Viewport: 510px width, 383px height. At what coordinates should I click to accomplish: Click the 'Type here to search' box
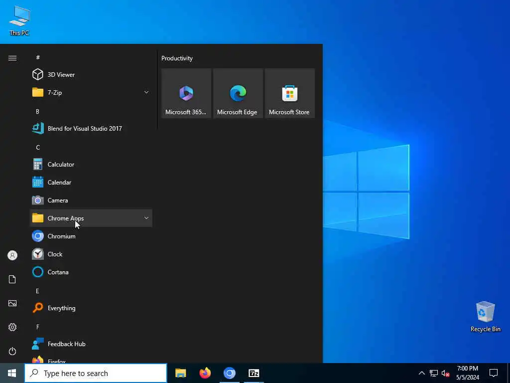[x=96, y=373]
